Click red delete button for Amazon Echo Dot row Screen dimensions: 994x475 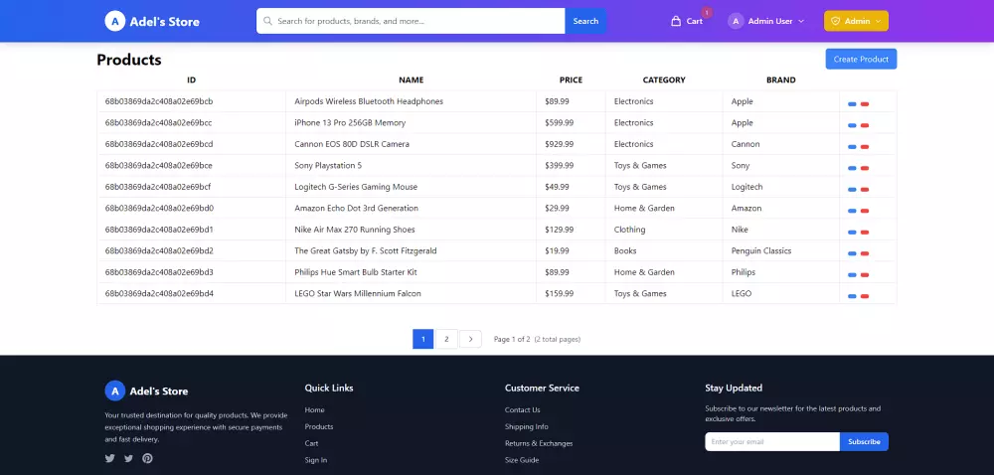(865, 211)
